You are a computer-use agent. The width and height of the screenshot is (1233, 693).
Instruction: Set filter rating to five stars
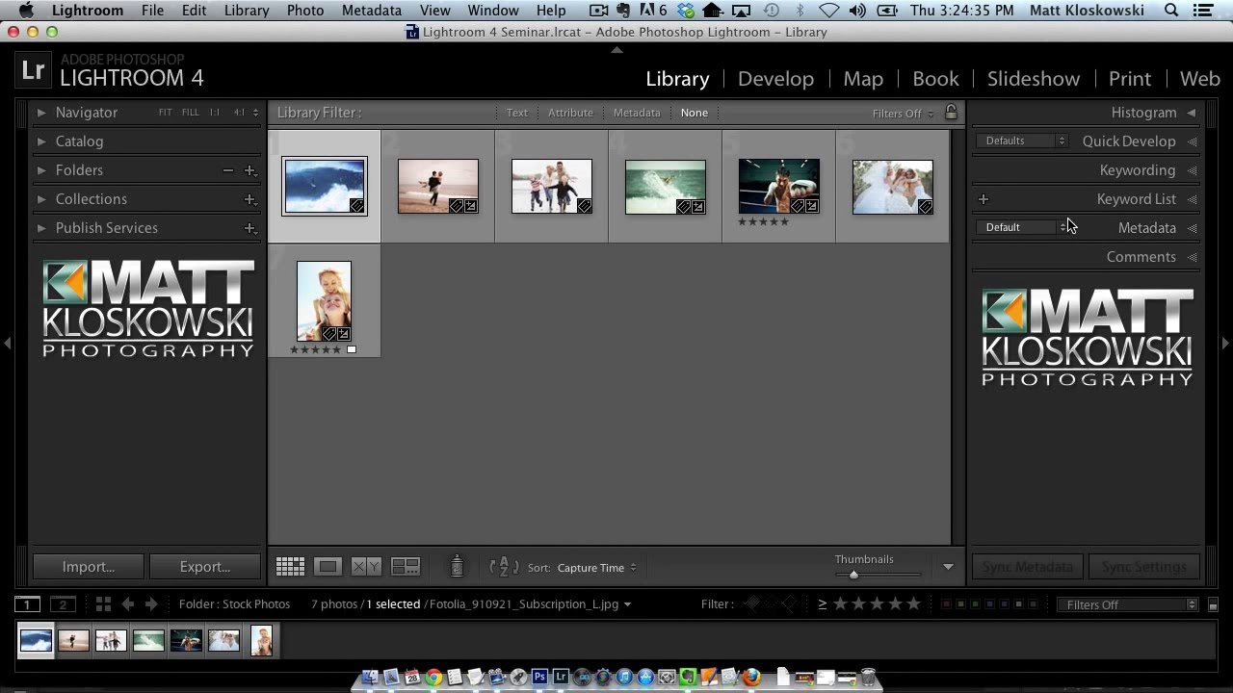click(914, 604)
